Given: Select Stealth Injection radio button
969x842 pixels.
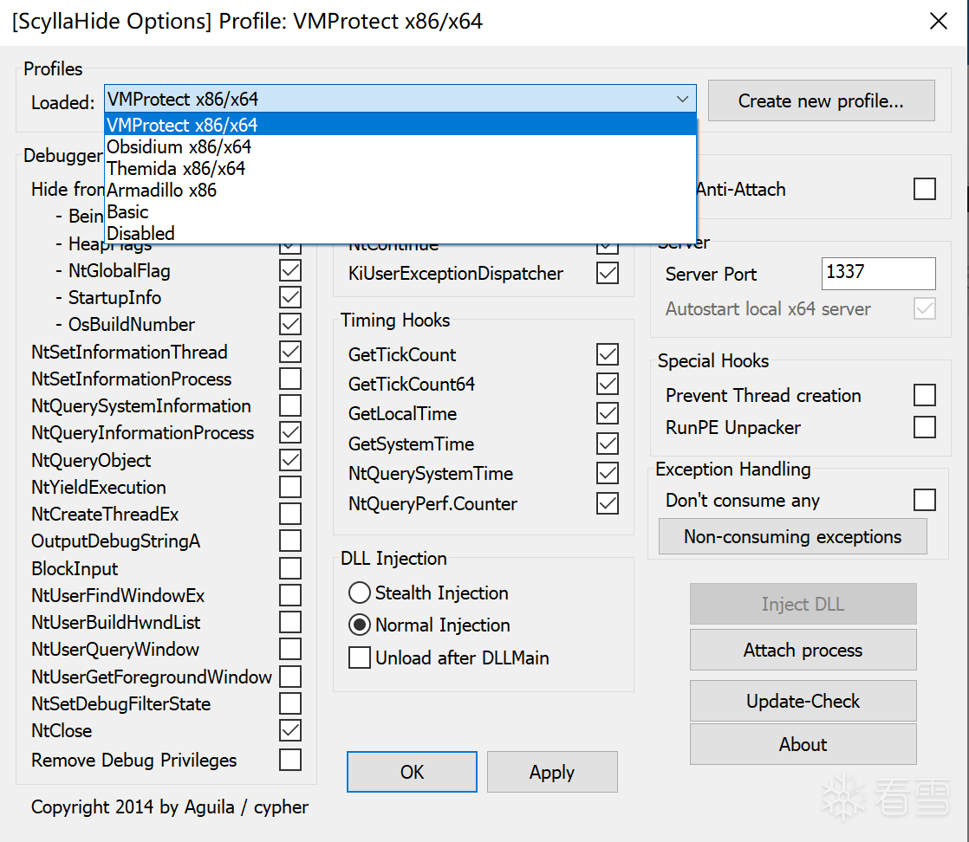Looking at the screenshot, I should 360,593.
